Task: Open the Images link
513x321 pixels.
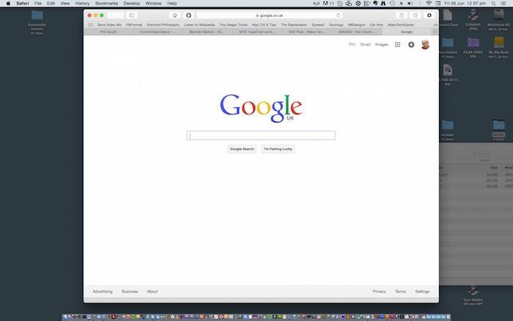Action: coord(382,45)
